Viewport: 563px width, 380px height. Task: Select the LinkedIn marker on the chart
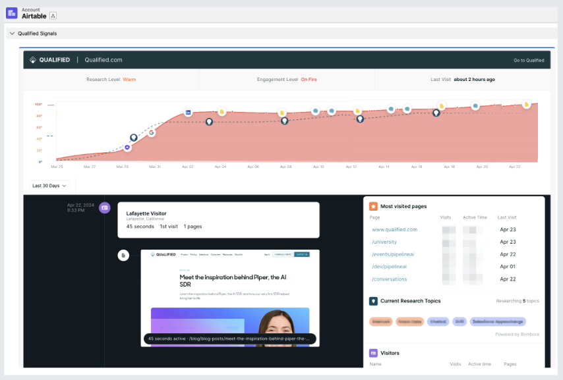pyautogui.click(x=188, y=113)
